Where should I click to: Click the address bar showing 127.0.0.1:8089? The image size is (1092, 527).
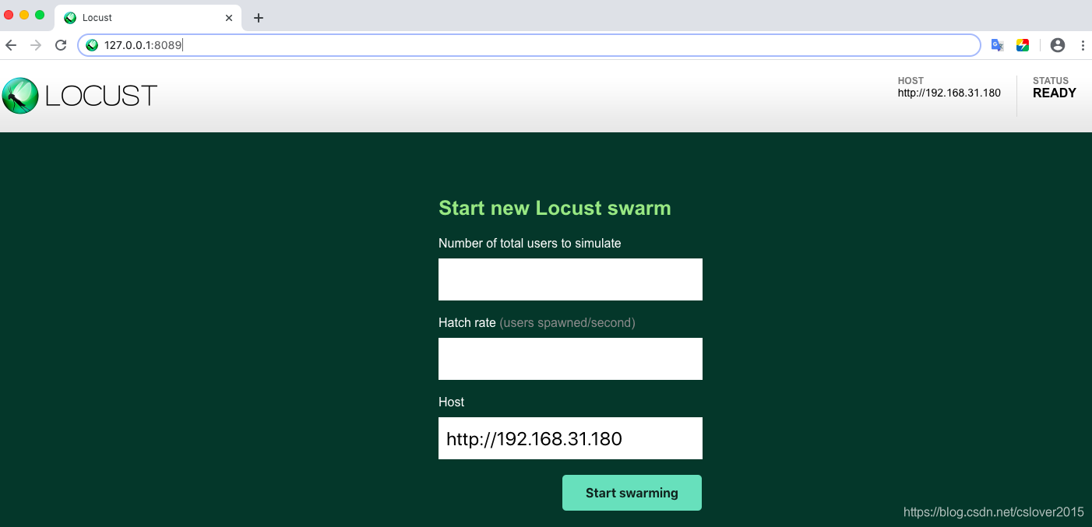pos(529,45)
